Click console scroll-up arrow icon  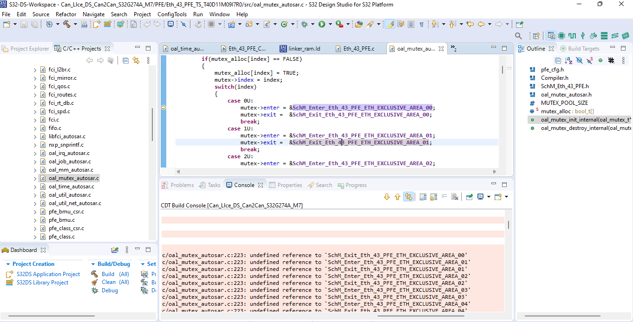[397, 197]
